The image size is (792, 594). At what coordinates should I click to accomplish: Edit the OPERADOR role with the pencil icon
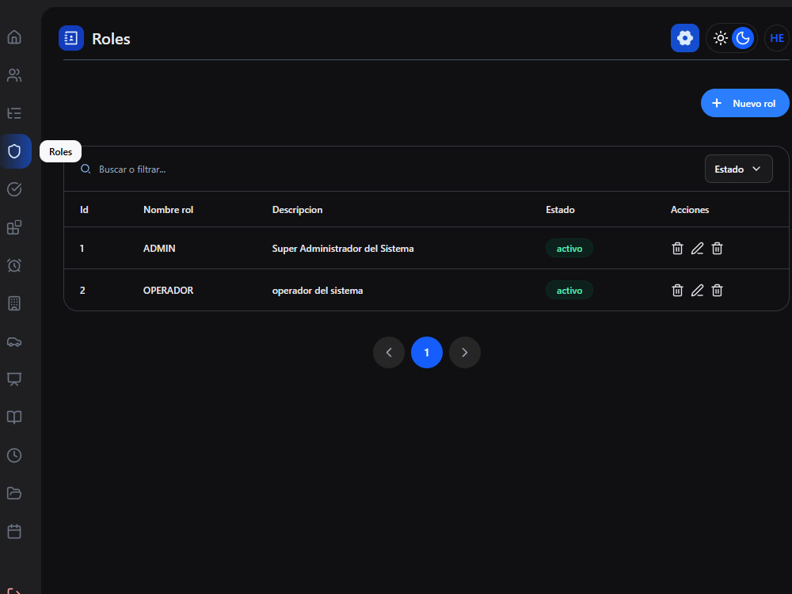[x=697, y=290]
